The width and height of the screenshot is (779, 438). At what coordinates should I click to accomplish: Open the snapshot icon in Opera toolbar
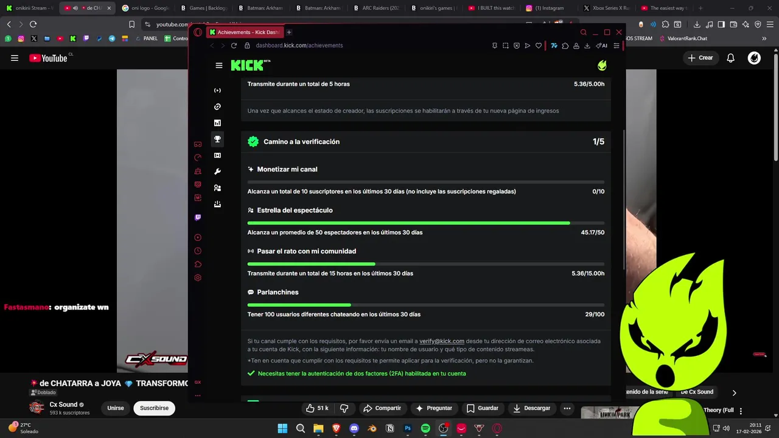[x=506, y=46]
